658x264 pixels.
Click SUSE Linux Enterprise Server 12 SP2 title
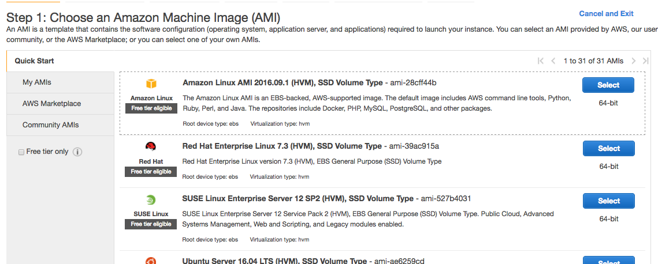(x=298, y=199)
